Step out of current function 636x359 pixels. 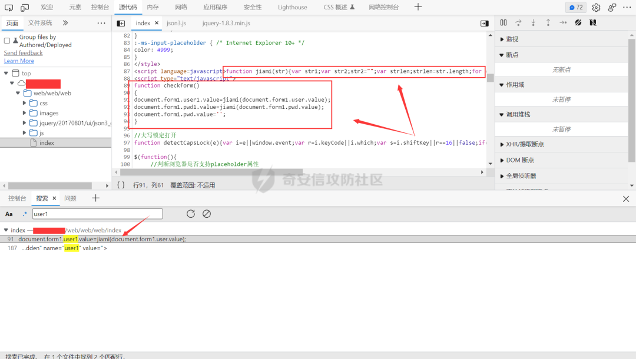pyautogui.click(x=548, y=23)
